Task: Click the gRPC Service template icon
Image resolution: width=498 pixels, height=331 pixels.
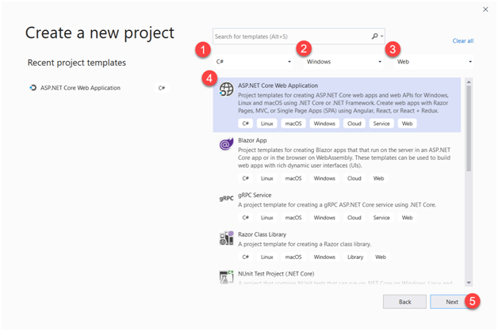Action: click(x=227, y=198)
